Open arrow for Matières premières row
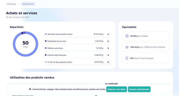The width and height of the screenshot is (179, 96). pos(108,48)
